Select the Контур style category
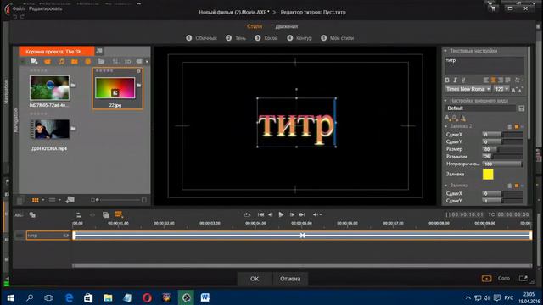The width and height of the screenshot is (543, 305). tap(299, 38)
